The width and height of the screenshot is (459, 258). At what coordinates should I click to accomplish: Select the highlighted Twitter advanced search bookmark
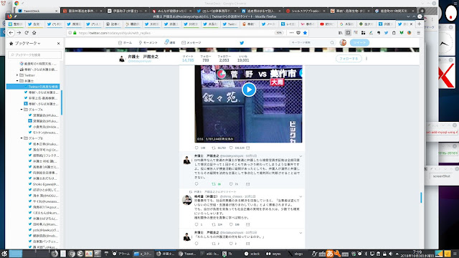[33, 87]
